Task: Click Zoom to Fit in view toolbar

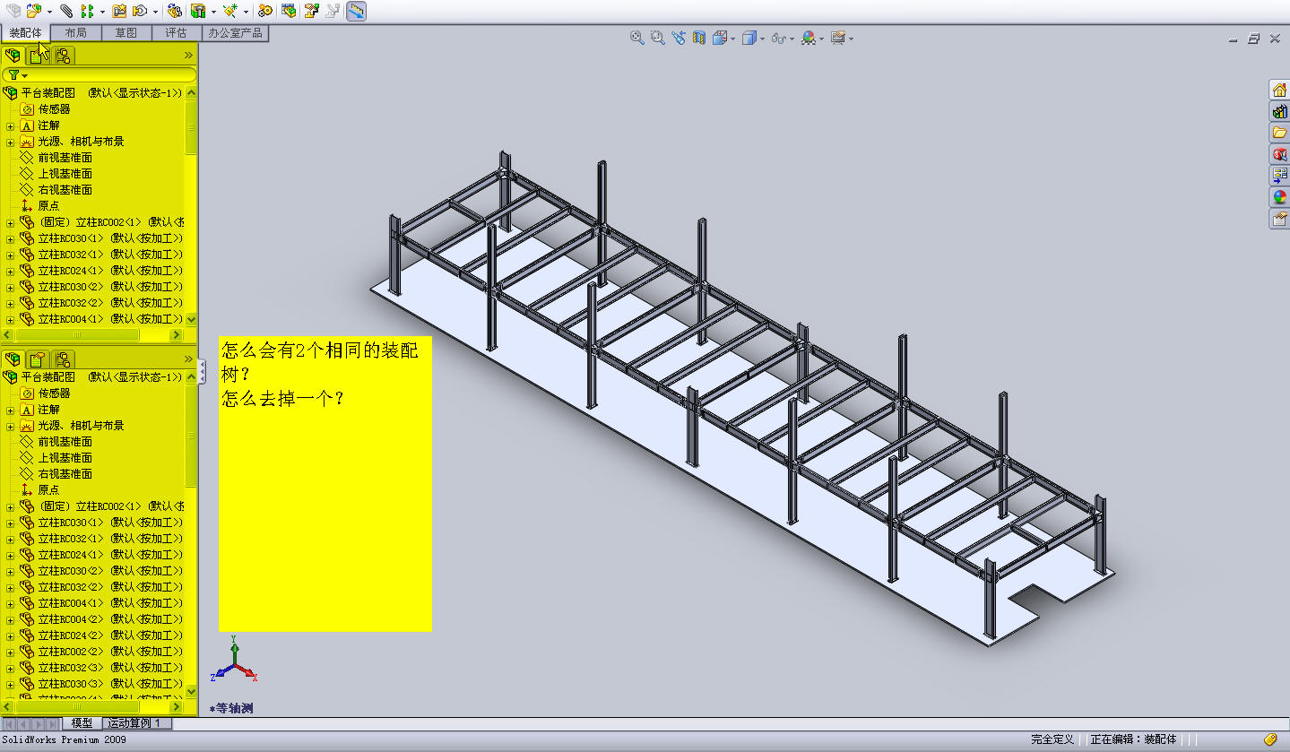Action: pos(636,38)
